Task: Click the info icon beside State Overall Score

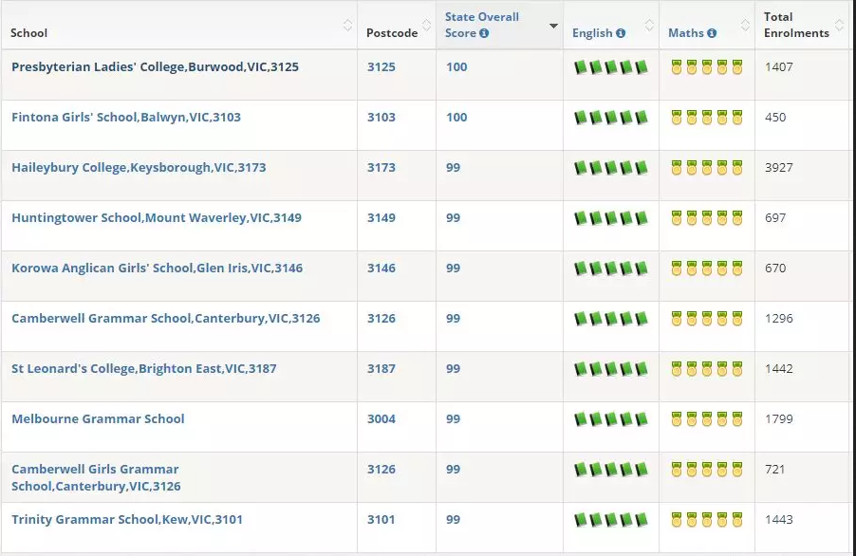Action: pyautogui.click(x=484, y=33)
